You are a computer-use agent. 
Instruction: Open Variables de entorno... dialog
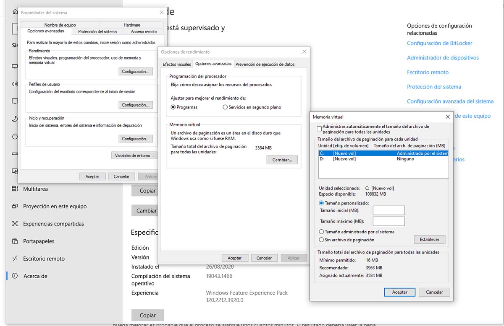[x=134, y=155]
